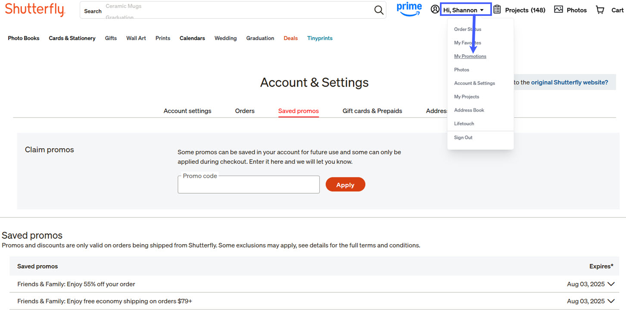The image size is (626, 310).
Task: Click Sign Out in account menu
Action: (463, 138)
